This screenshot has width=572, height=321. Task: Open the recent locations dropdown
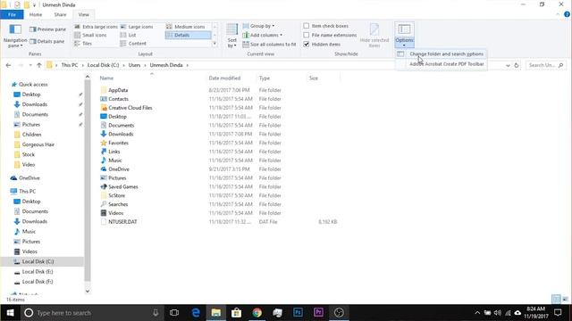pyautogui.click(x=30, y=65)
